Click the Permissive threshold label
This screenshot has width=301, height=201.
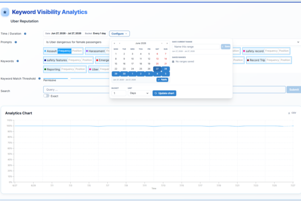[50, 80]
